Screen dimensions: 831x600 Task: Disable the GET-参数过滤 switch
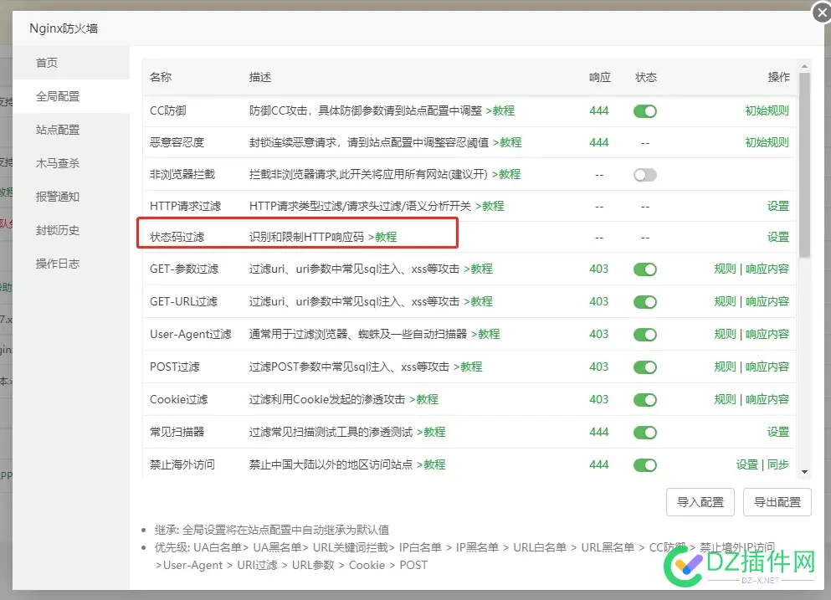tap(644, 270)
